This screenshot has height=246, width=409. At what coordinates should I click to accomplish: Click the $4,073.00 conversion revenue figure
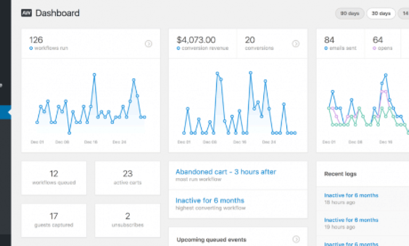point(196,40)
